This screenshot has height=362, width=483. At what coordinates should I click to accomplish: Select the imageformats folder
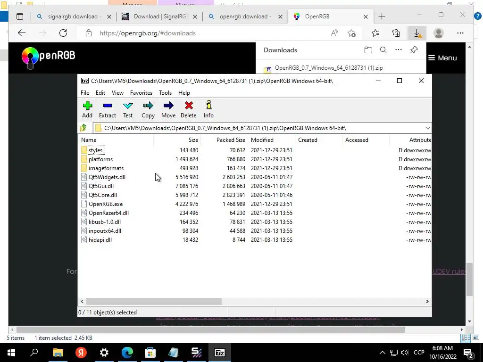click(106, 168)
